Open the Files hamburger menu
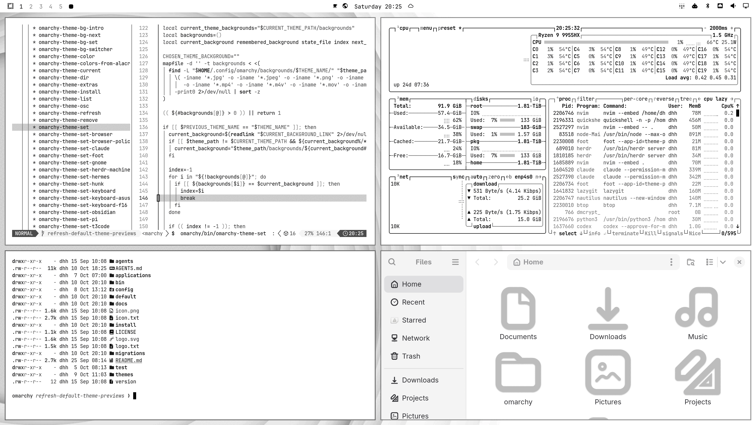Image resolution: width=756 pixels, height=425 pixels. click(x=455, y=262)
